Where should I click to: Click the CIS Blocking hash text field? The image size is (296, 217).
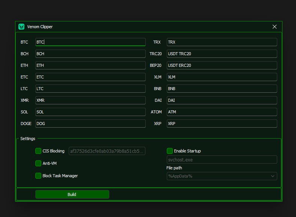tap(107, 151)
